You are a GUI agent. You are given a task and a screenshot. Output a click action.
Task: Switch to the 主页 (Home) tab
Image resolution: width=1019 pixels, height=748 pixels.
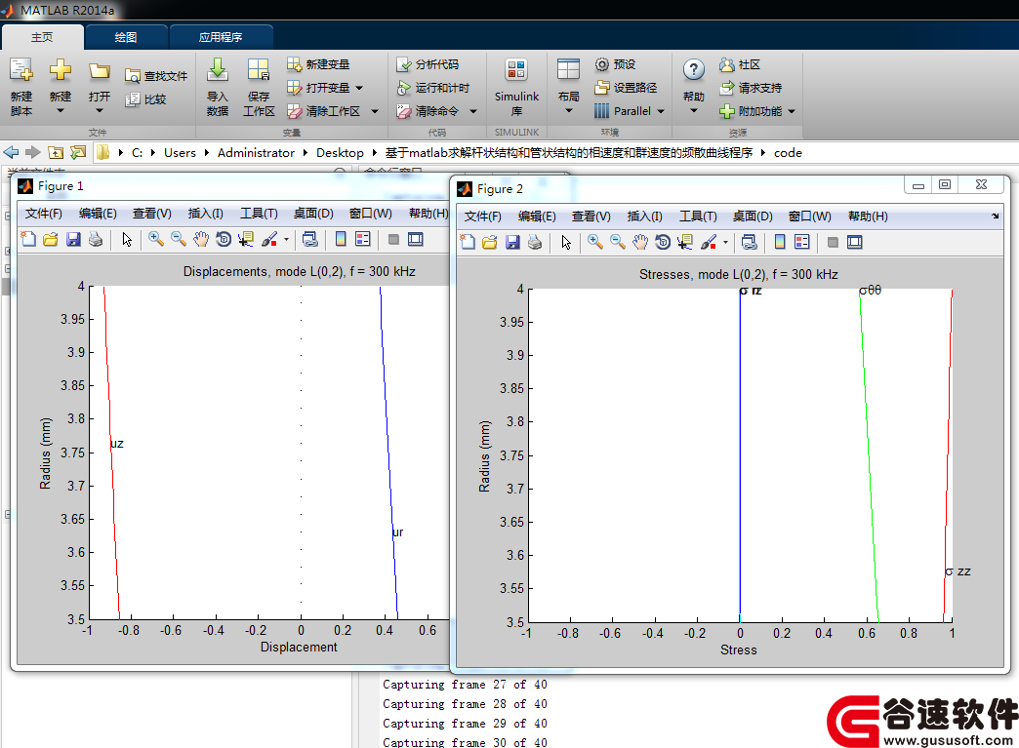click(x=42, y=37)
